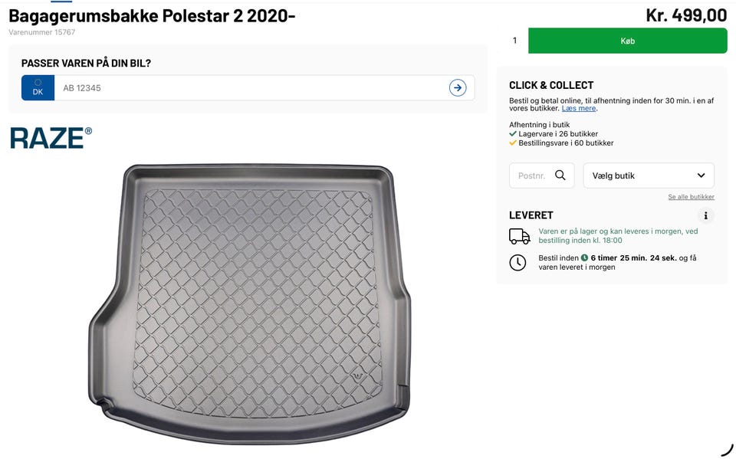This screenshot has width=736, height=459.
Task: Click the large clock icon by order deadline
Action: tap(518, 263)
